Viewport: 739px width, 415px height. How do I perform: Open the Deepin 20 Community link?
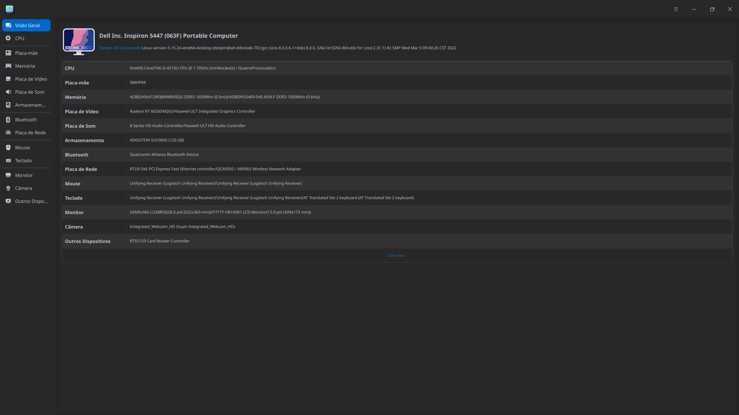[120, 48]
